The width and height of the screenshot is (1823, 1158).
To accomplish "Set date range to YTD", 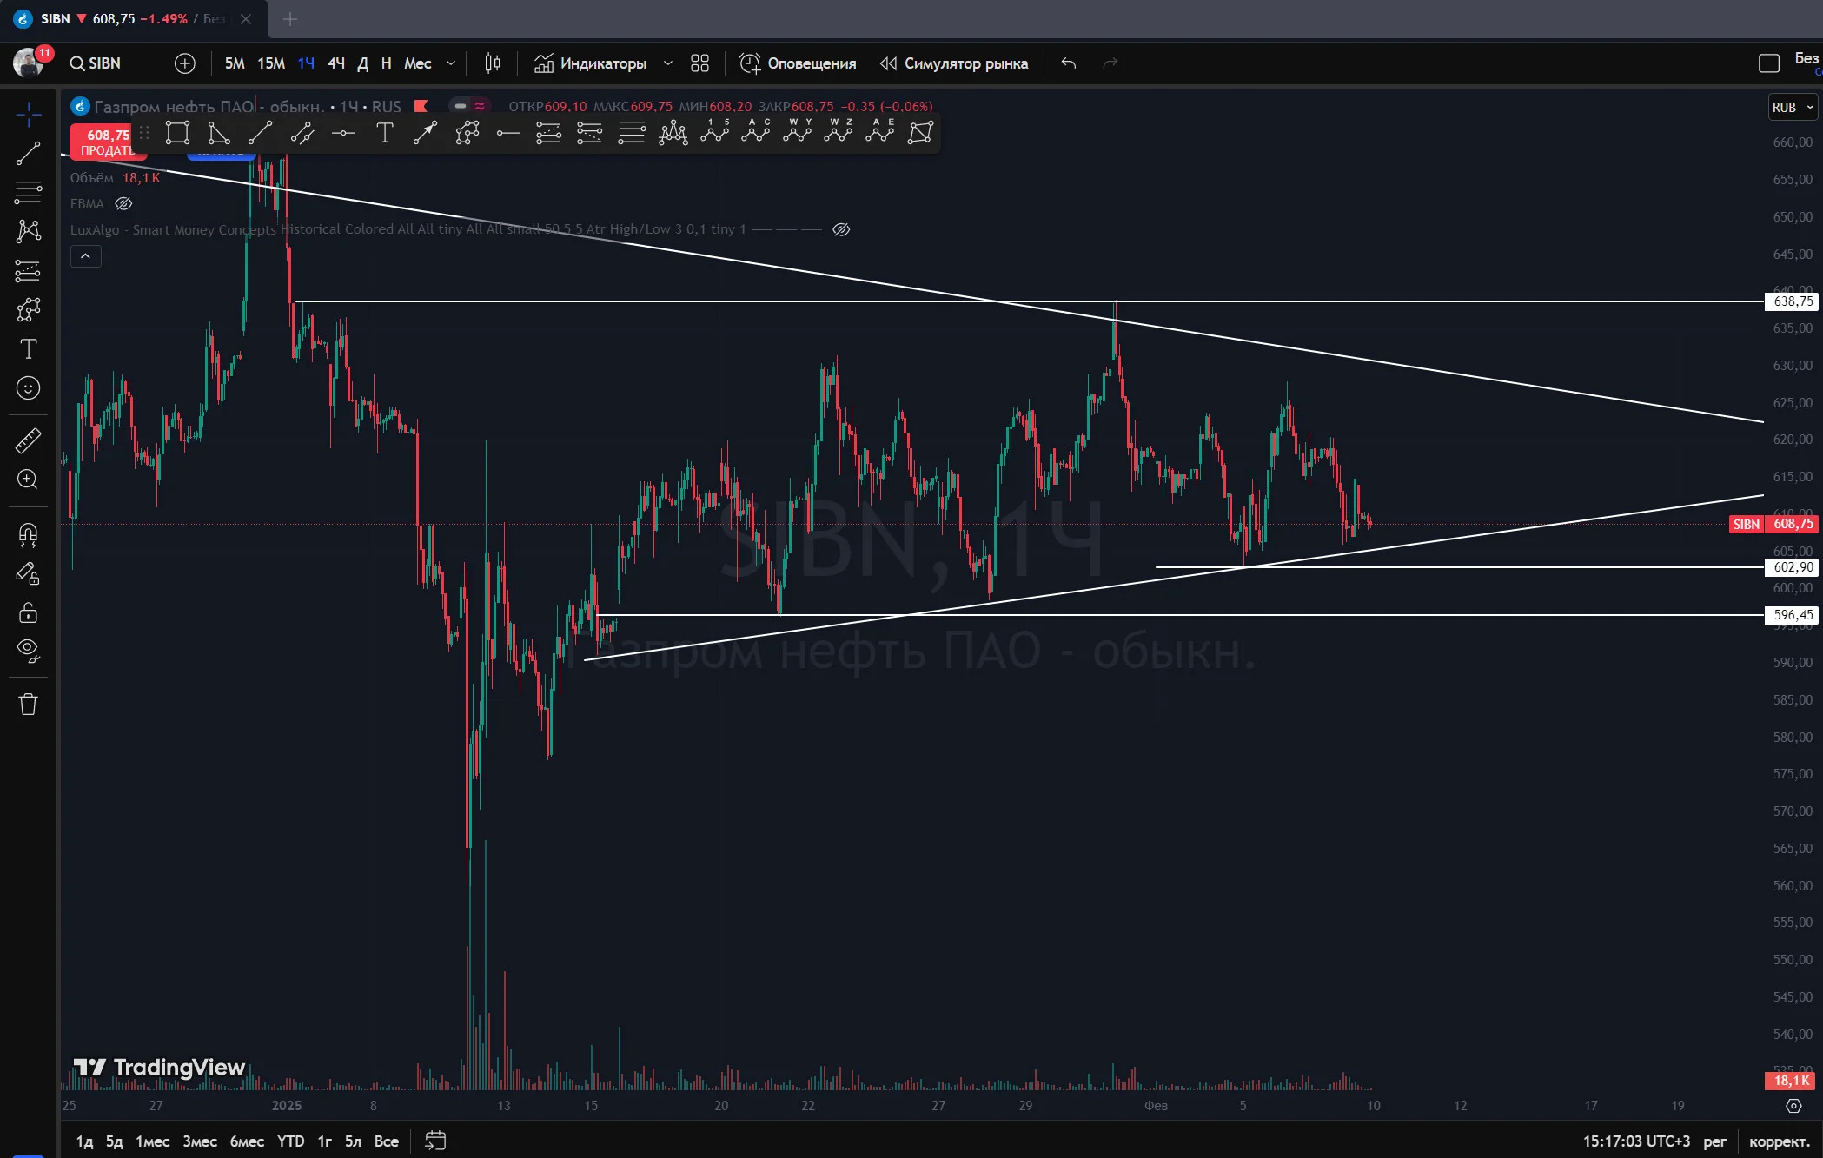I will tap(290, 1141).
